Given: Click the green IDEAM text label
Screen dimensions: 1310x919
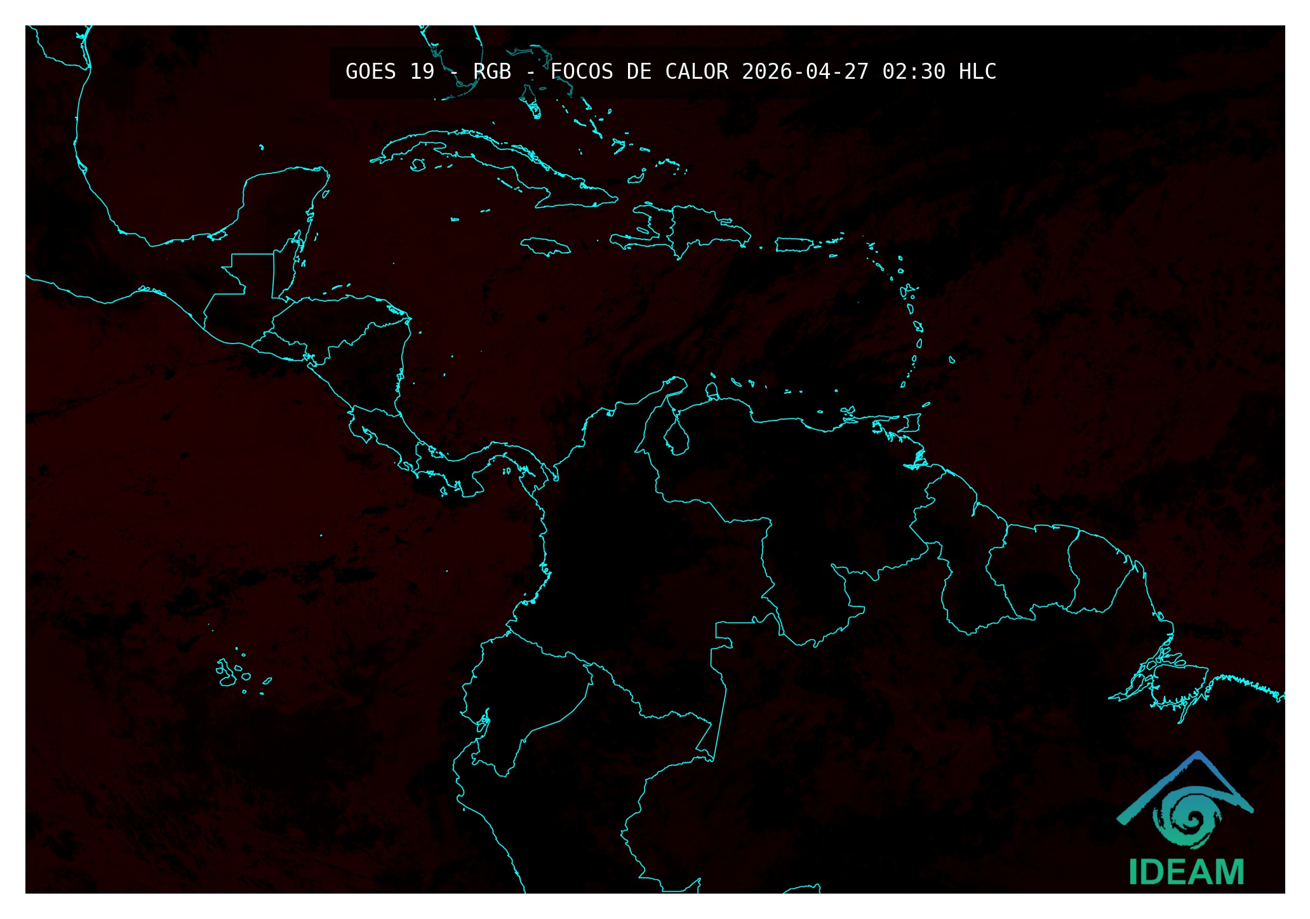Looking at the screenshot, I should (1186, 872).
